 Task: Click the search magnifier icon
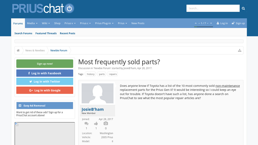click(x=243, y=8)
